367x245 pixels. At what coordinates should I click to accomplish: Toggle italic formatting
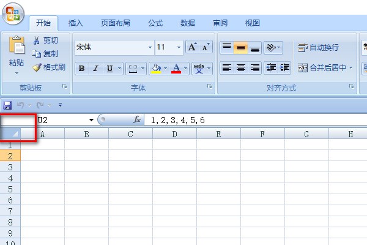coord(95,69)
